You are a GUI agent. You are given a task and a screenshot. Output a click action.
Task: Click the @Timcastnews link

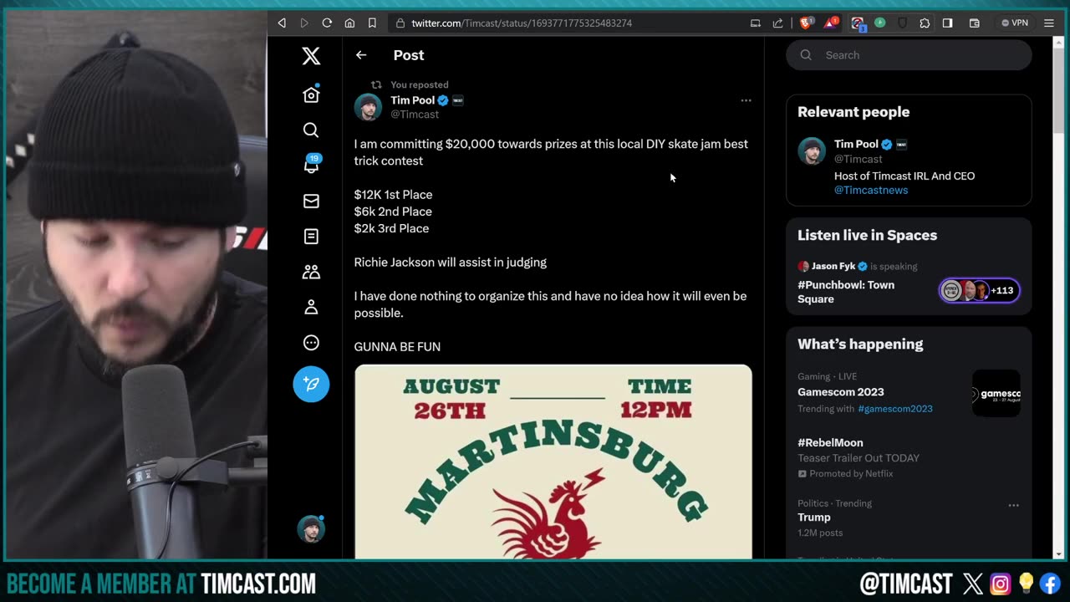click(x=871, y=190)
